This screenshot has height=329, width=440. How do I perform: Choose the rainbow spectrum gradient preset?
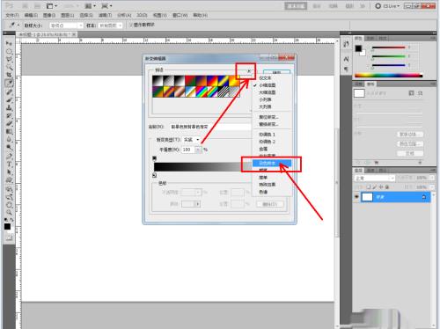point(202,91)
